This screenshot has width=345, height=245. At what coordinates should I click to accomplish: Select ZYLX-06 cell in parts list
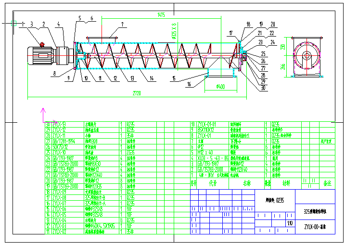click(x=59, y=209)
